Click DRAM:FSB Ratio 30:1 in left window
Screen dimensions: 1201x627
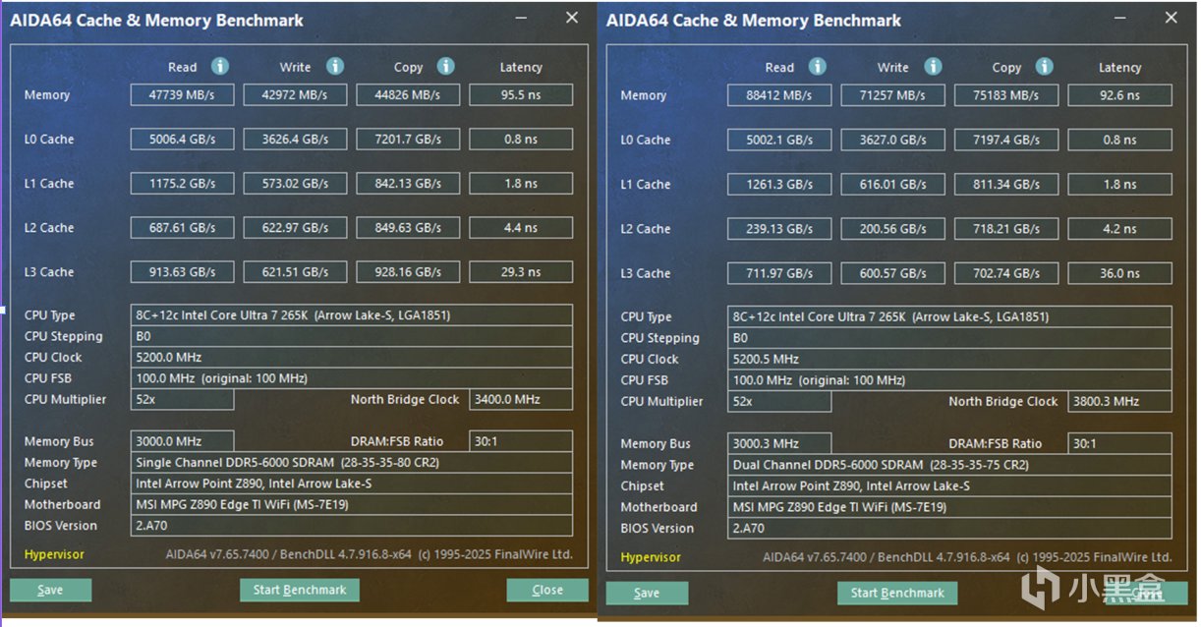point(521,441)
